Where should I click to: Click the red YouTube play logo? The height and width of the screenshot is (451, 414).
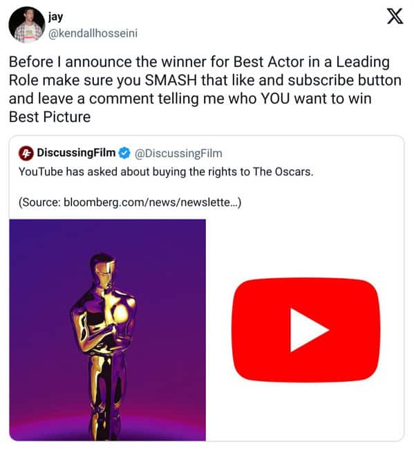tap(306, 330)
